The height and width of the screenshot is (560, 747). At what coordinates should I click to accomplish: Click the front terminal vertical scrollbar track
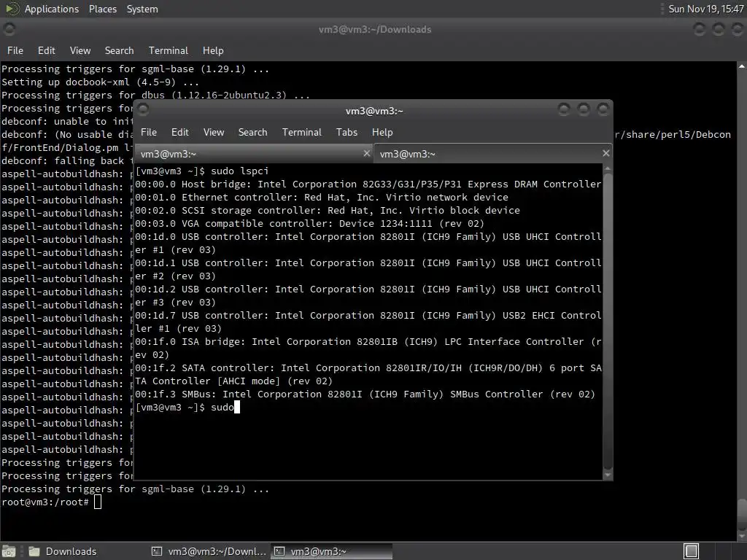point(608,322)
